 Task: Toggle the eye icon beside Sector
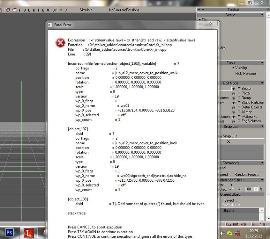234,89
